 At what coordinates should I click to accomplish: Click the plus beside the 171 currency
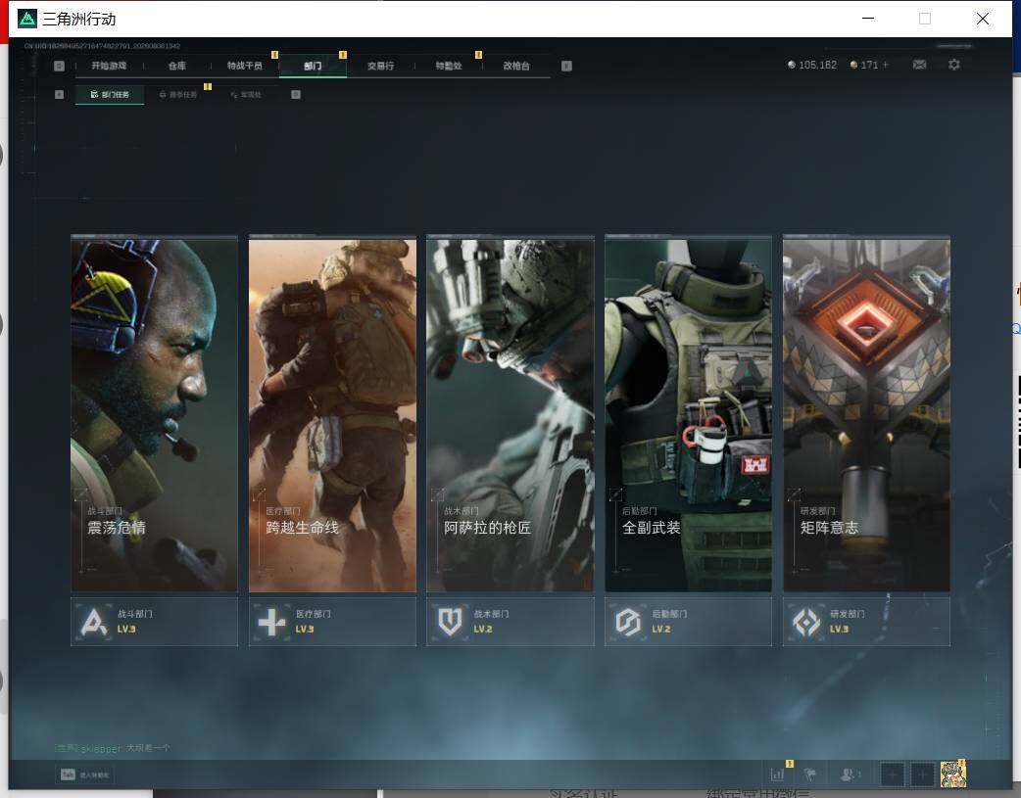(x=886, y=65)
